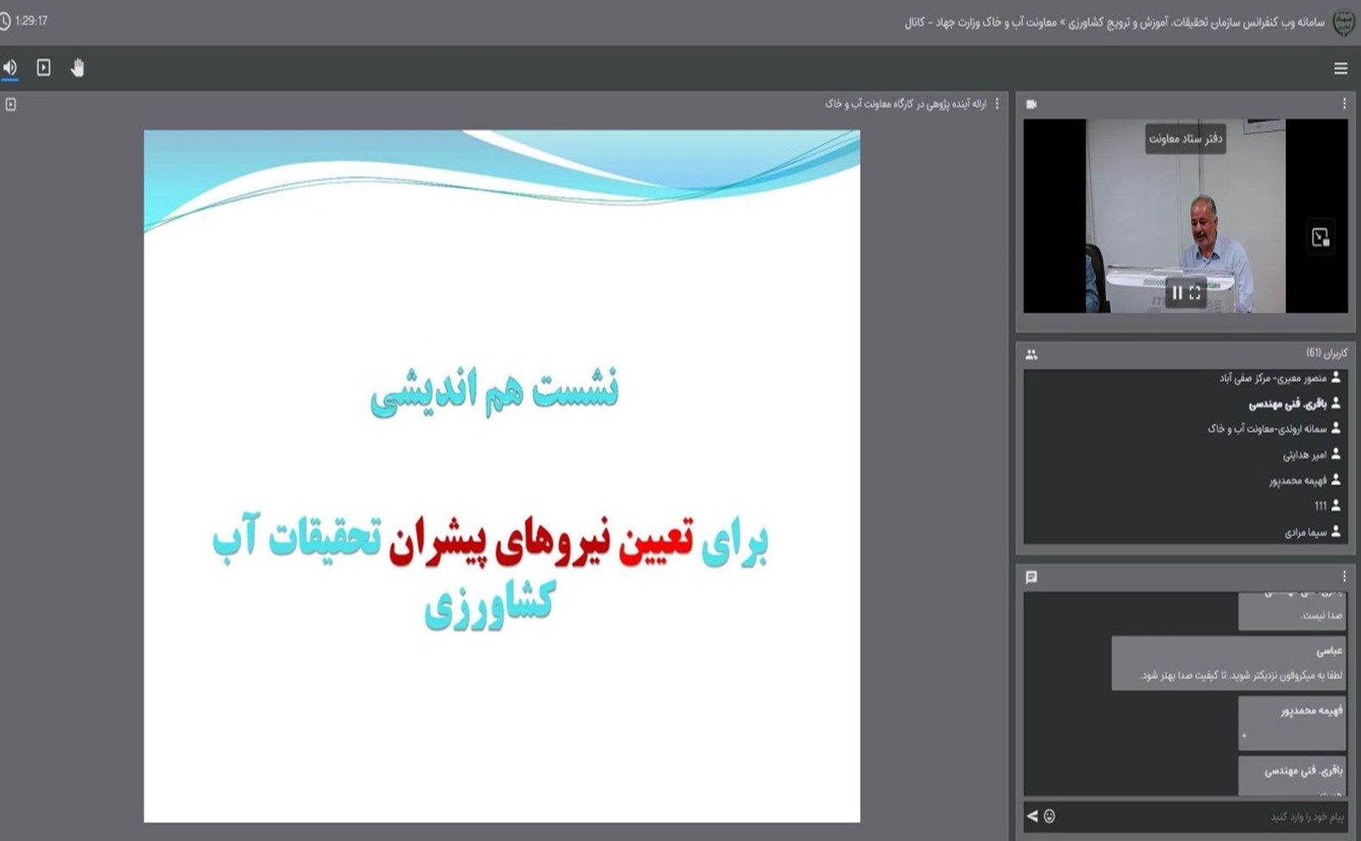
Task: Click the presentation pod title text
Action: pyautogui.click(x=905, y=103)
